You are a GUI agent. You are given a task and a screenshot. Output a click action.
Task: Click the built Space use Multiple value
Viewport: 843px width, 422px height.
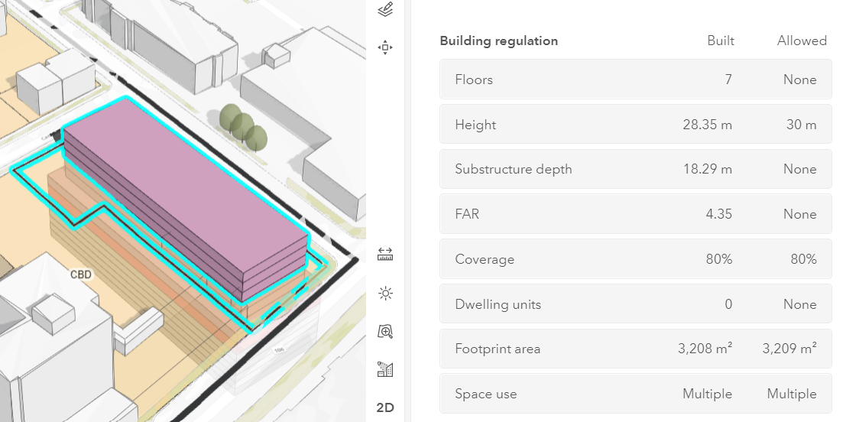point(707,394)
